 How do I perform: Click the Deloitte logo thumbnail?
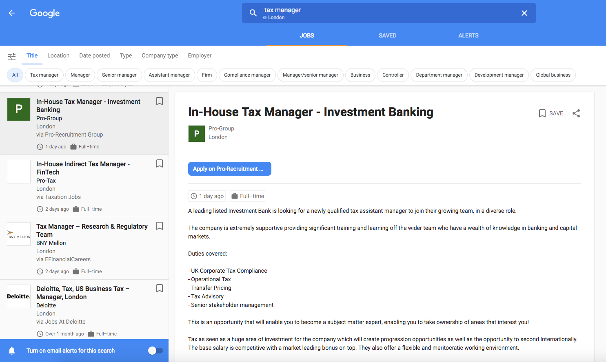[19, 296]
